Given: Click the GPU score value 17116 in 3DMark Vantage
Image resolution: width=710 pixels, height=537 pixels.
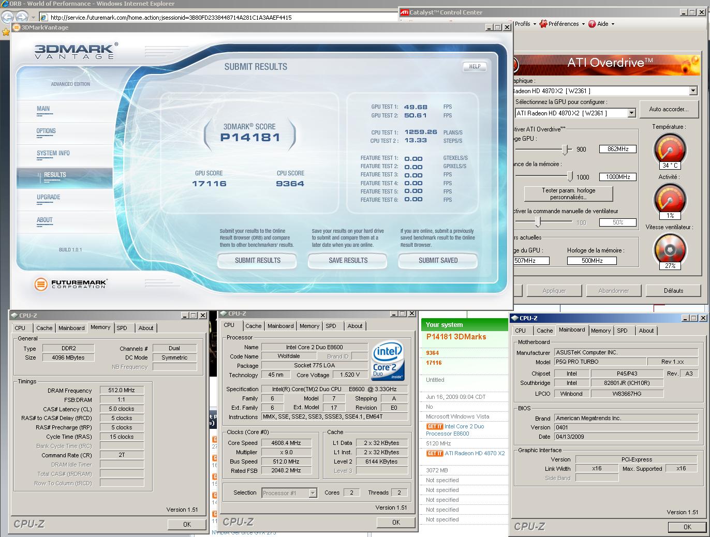Looking at the screenshot, I should 209,184.
